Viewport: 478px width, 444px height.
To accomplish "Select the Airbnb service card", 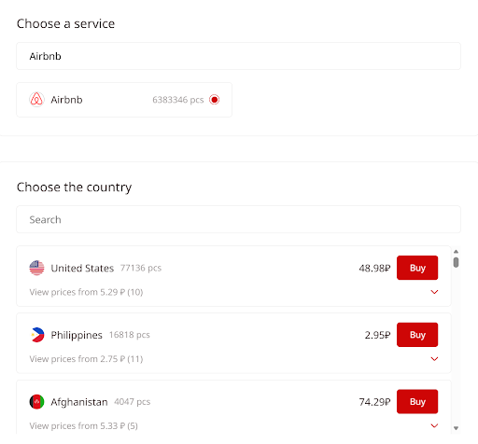I will [124, 100].
